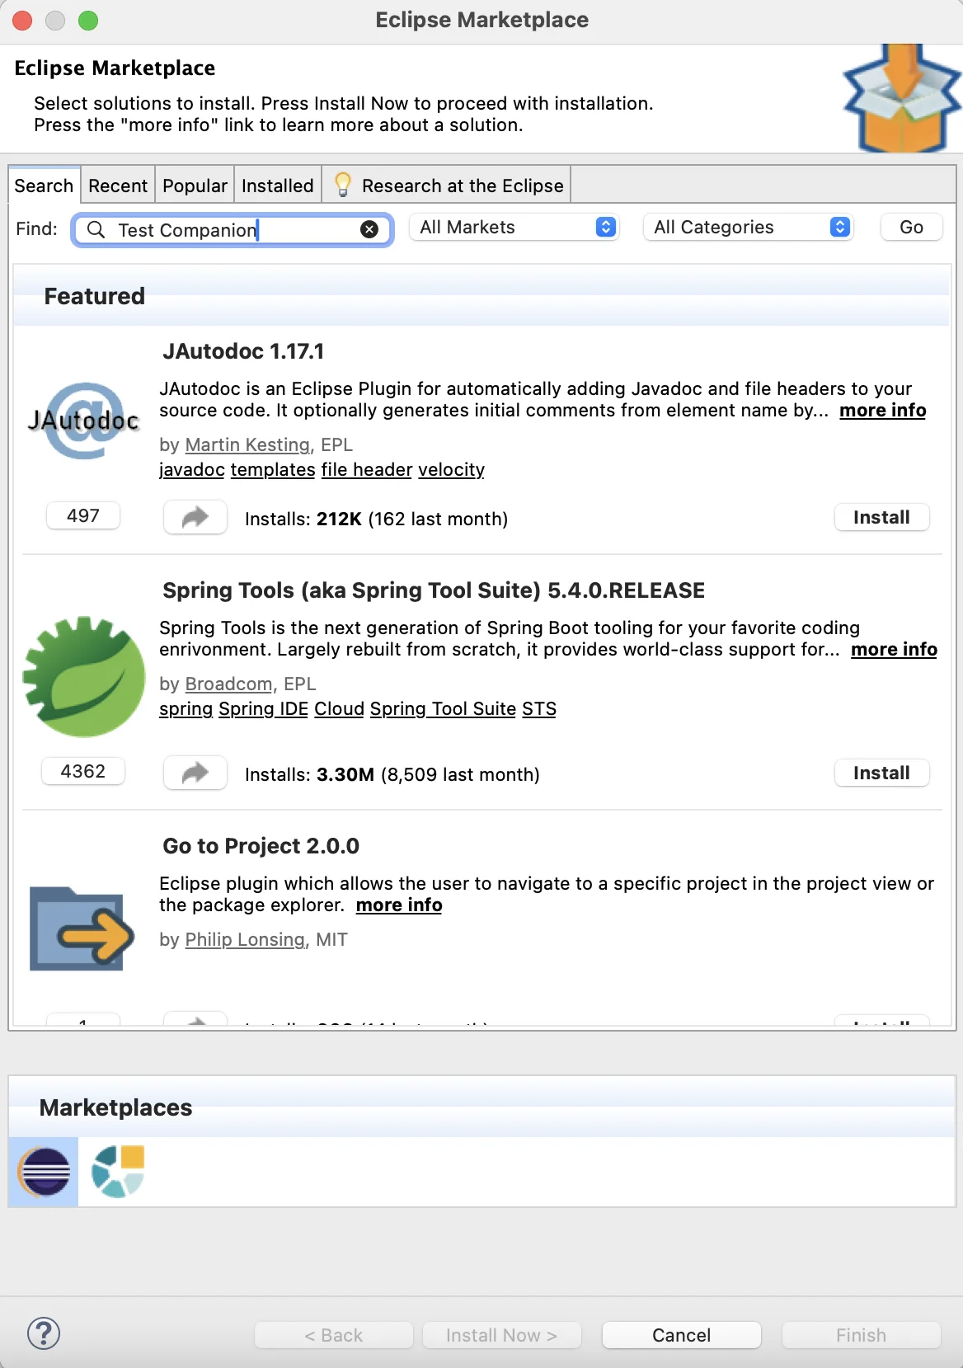Click the Marketplaces section heading
The image size is (963, 1368).
pos(116,1107)
